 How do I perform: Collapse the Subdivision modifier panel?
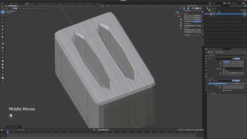tap(209, 81)
